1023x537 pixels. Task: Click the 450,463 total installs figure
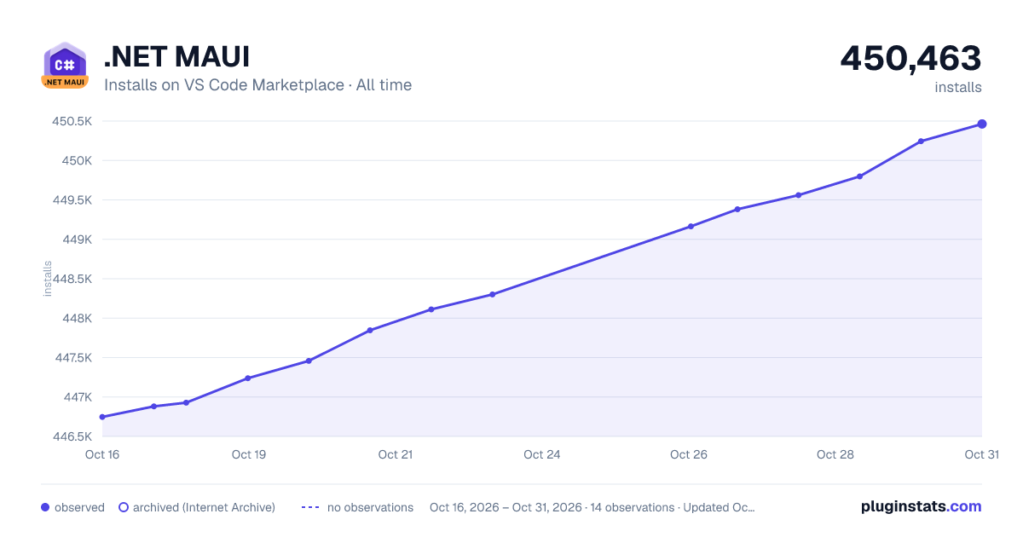pos(910,58)
